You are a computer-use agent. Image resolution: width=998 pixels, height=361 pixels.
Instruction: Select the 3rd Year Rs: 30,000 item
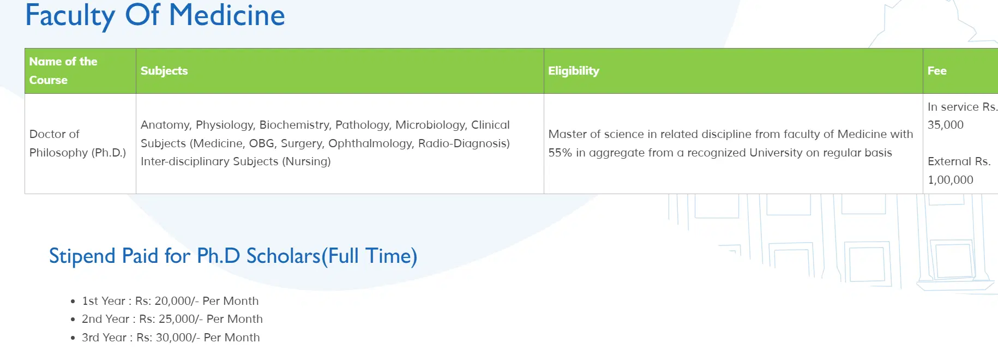click(x=171, y=338)
